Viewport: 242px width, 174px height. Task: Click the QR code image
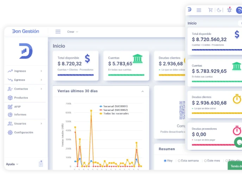[182, 110]
